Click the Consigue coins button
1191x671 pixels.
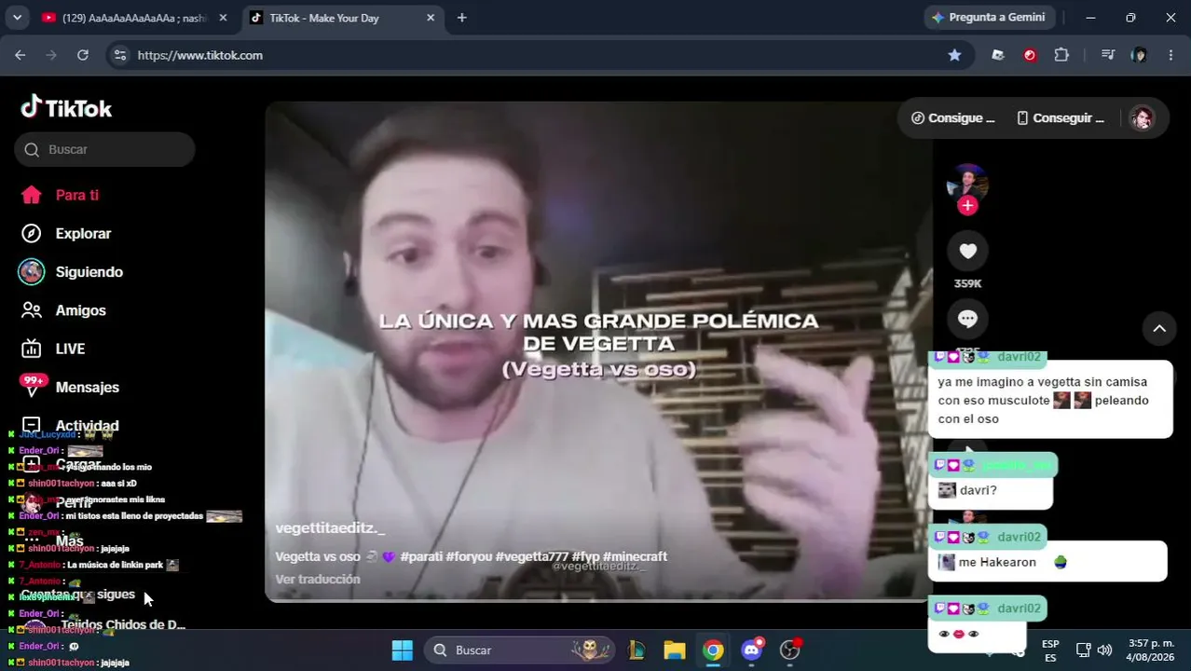tap(952, 118)
